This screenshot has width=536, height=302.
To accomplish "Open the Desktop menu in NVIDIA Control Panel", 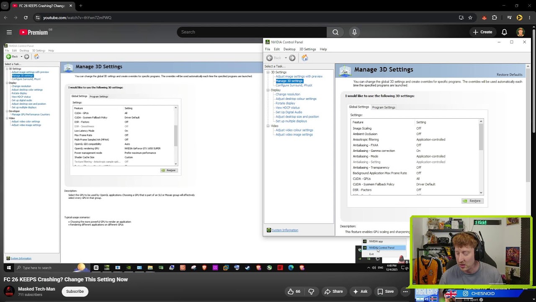I will [x=289, y=49].
